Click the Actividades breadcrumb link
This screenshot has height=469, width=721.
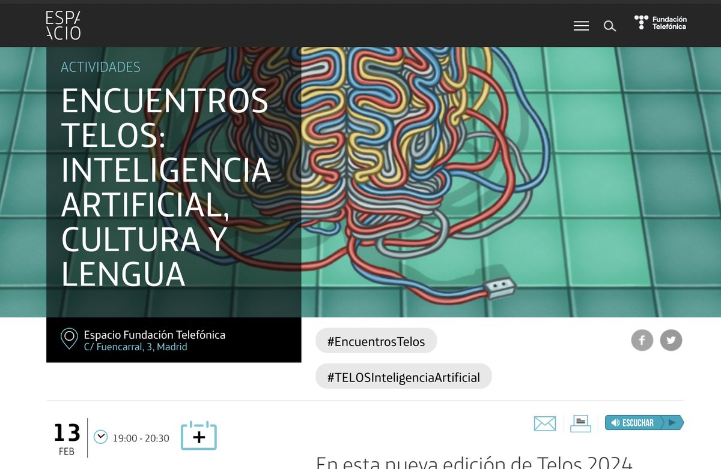tap(101, 67)
